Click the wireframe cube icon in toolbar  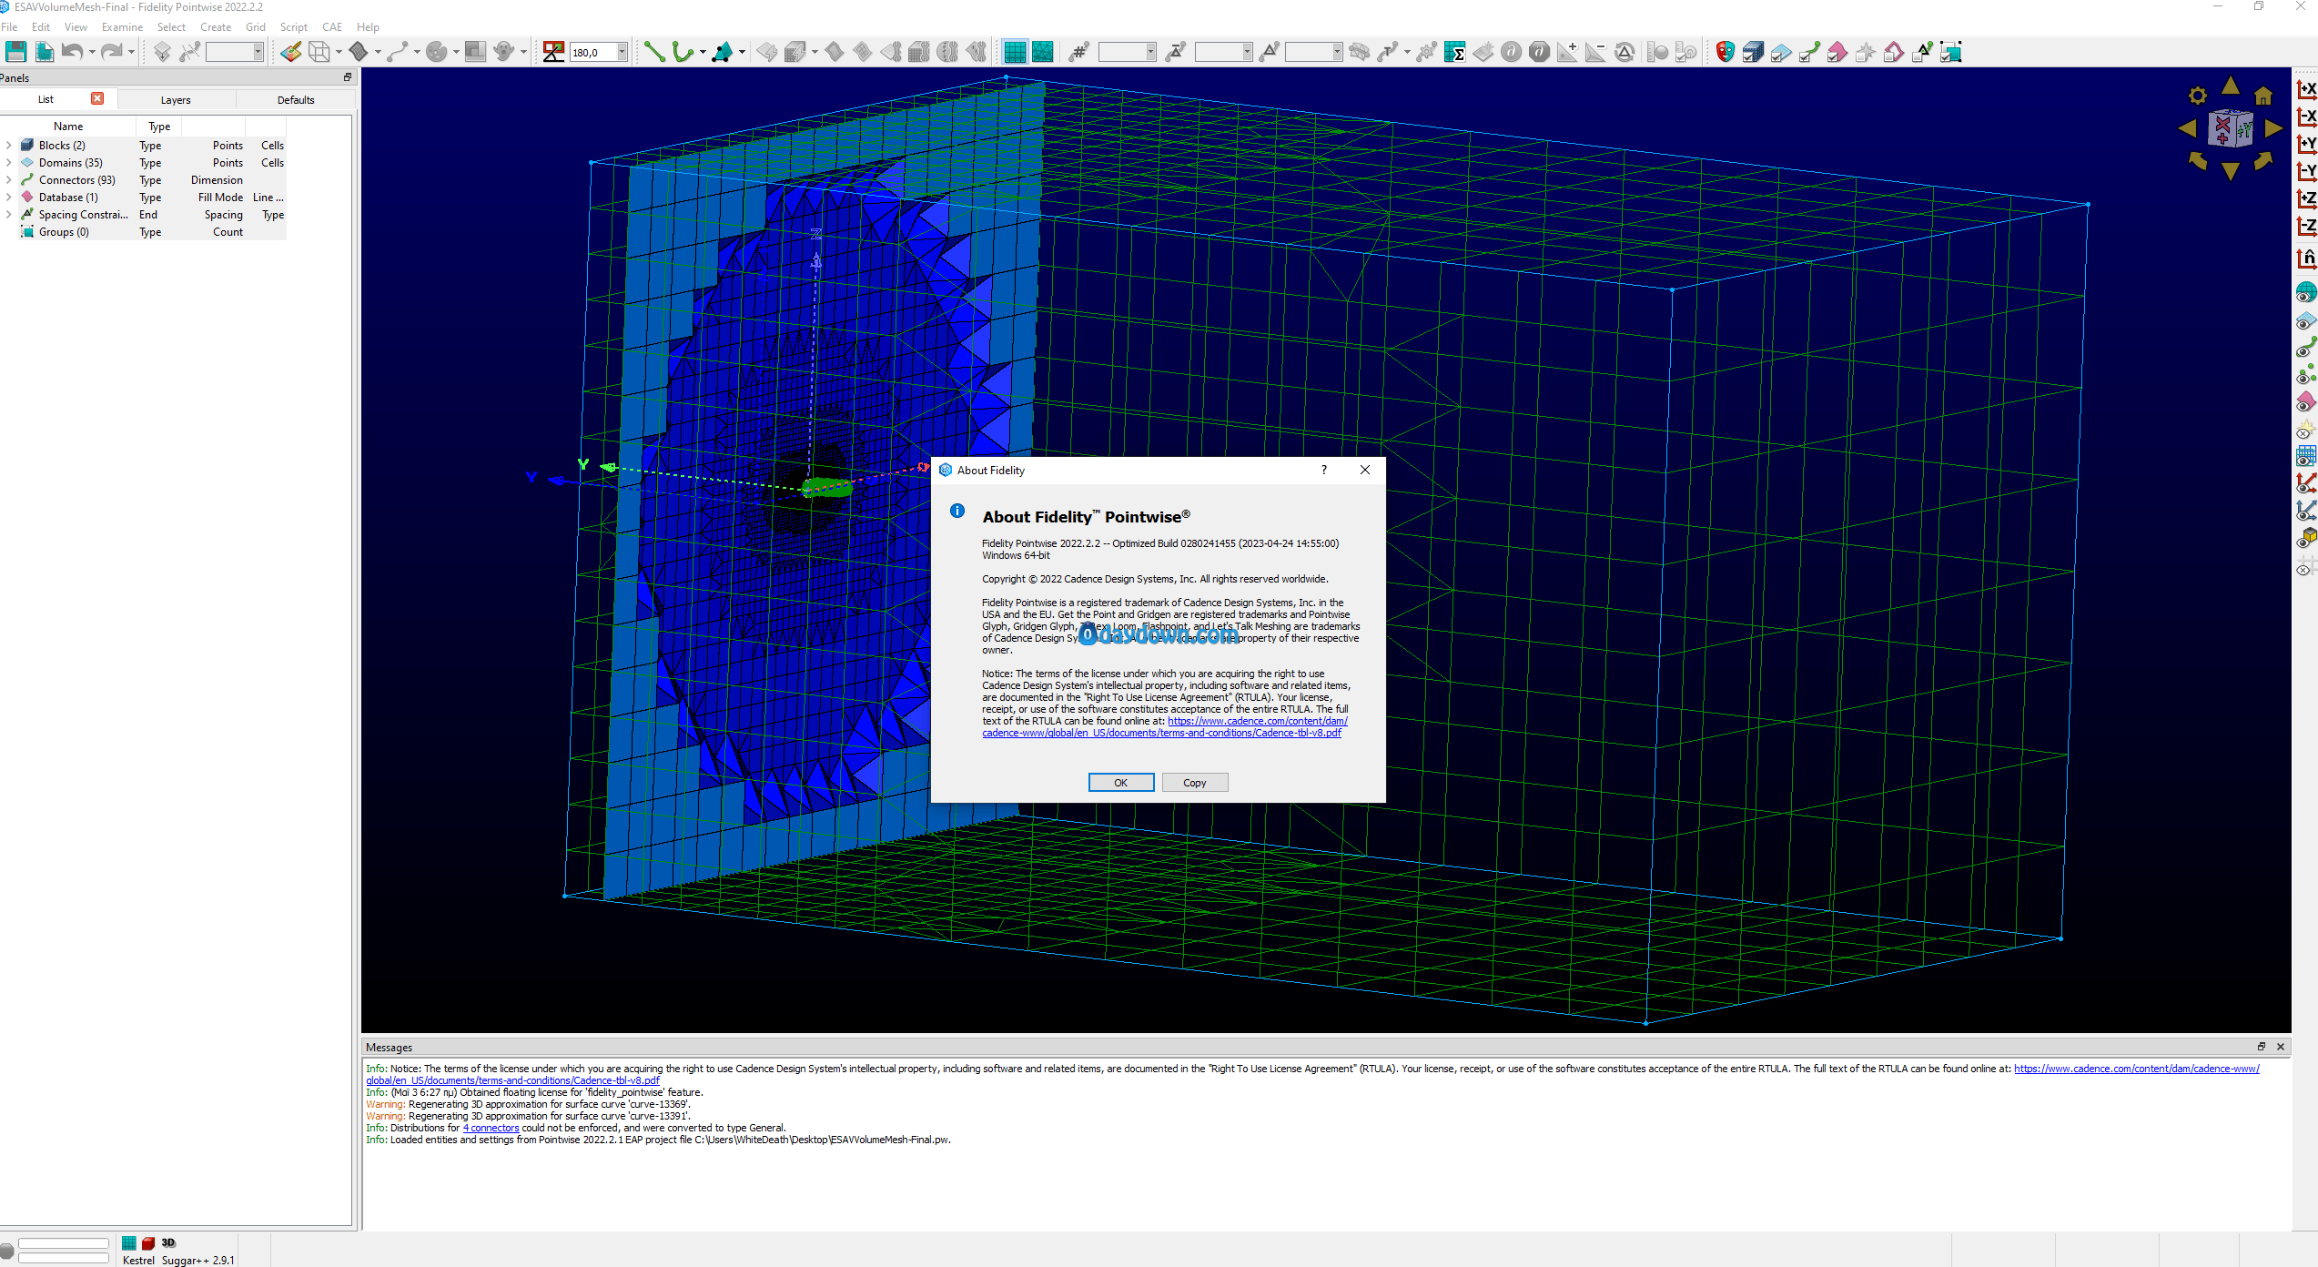(x=319, y=52)
